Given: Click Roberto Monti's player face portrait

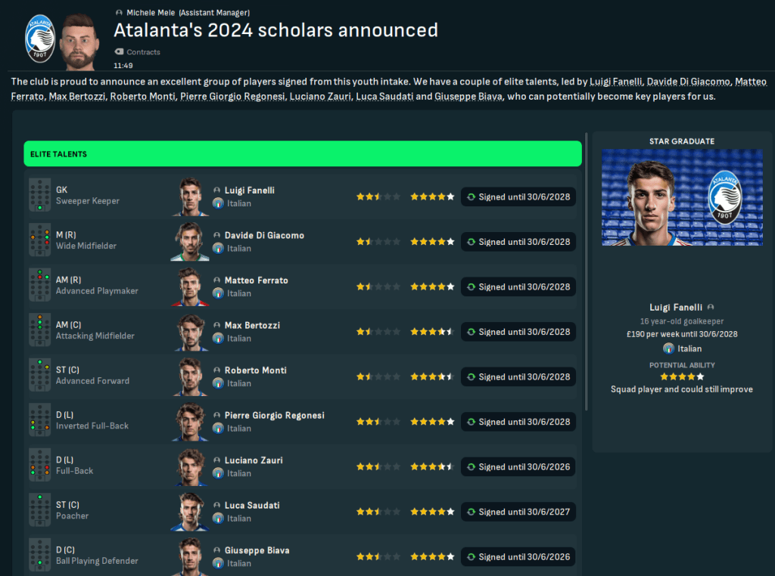Looking at the screenshot, I should tap(191, 376).
